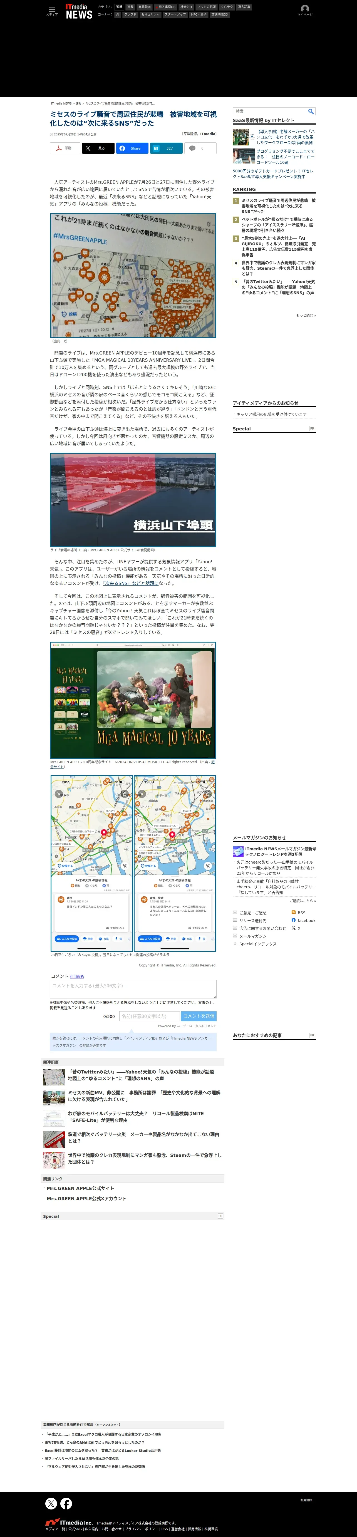Open the 横浜山下埠頭 venue image
Viewport: 357px width, 1537px height.
coord(133,500)
